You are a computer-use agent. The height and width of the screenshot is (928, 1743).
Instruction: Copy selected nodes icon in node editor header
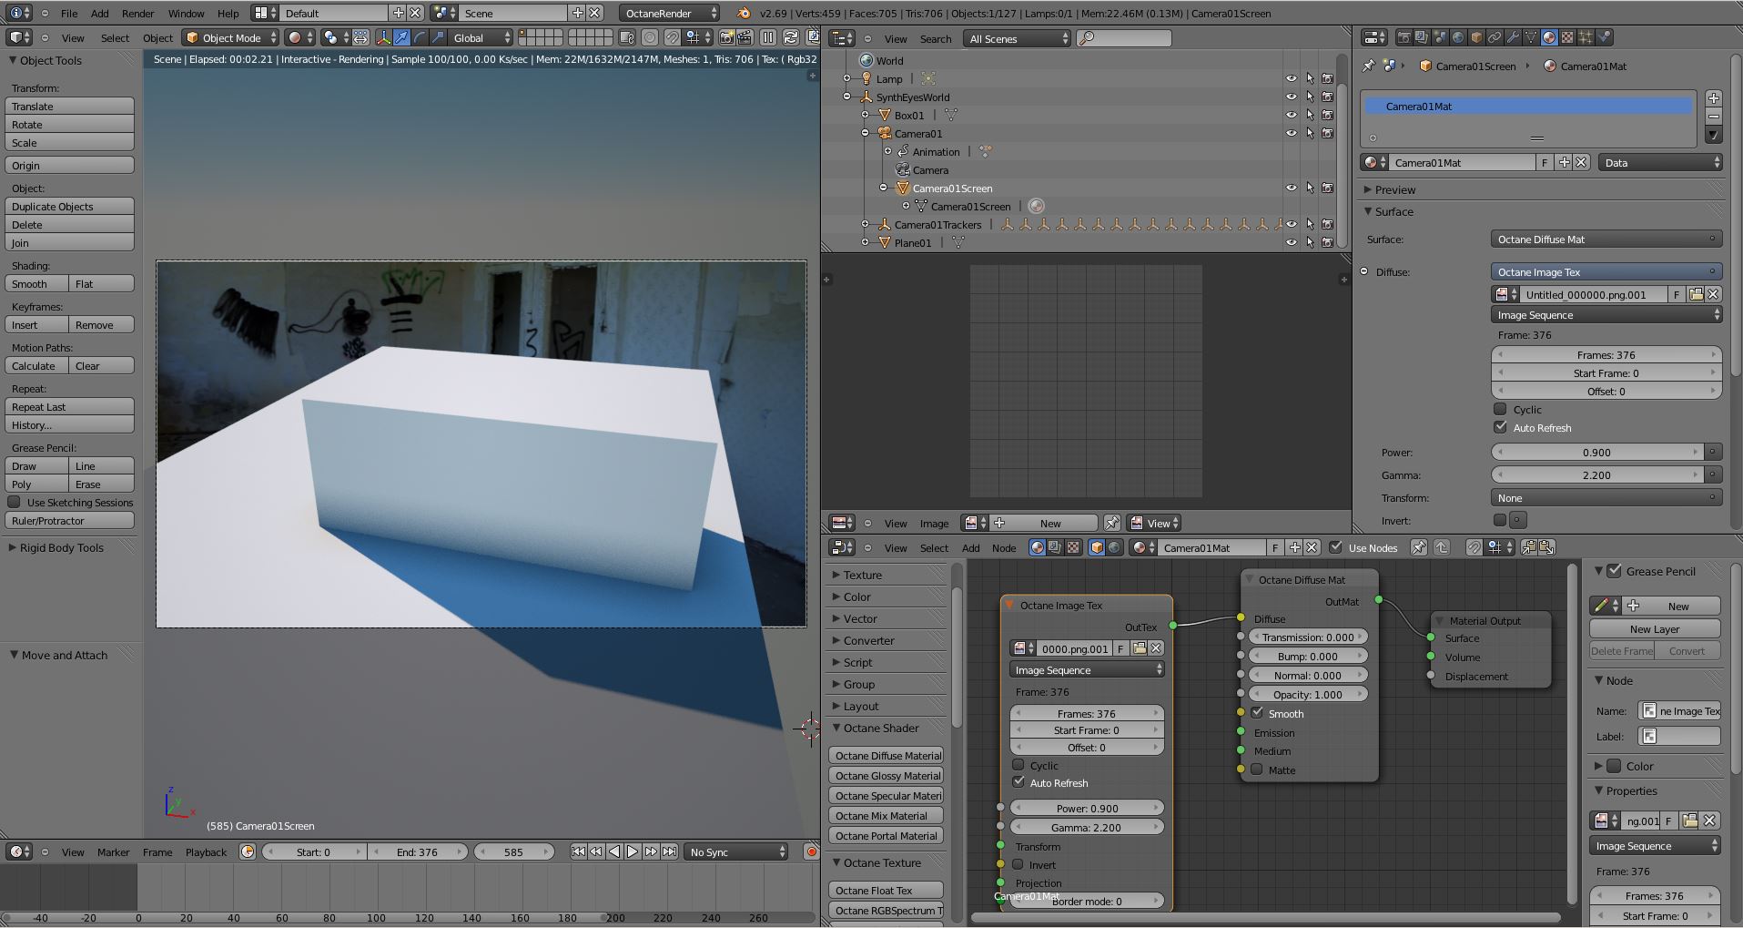tap(1528, 547)
